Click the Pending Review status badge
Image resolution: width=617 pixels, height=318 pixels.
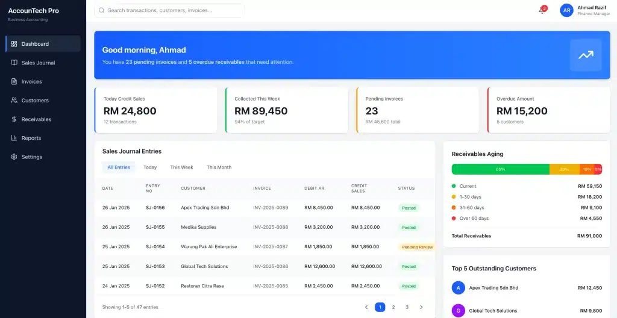click(x=417, y=247)
